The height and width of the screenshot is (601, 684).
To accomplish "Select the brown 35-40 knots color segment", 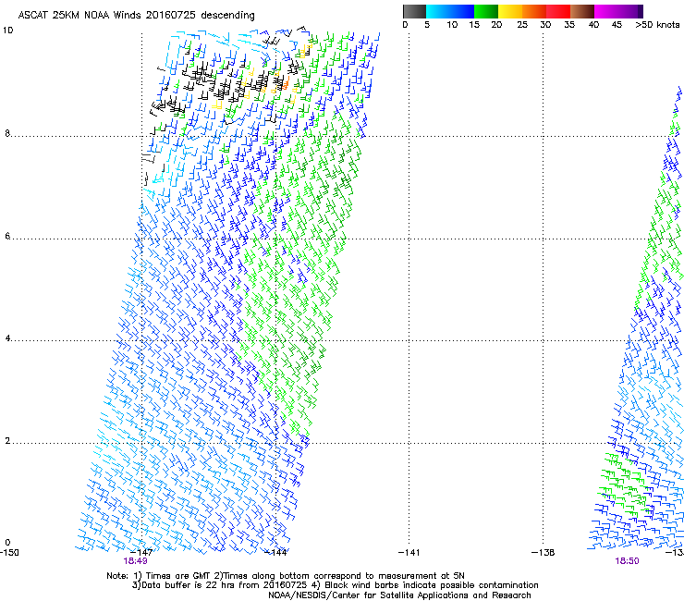I will (582, 11).
